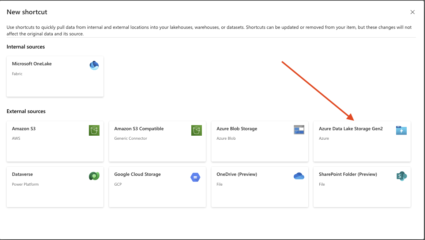Select the Dataverse card title
The width and height of the screenshot is (425, 240).
[22, 174]
